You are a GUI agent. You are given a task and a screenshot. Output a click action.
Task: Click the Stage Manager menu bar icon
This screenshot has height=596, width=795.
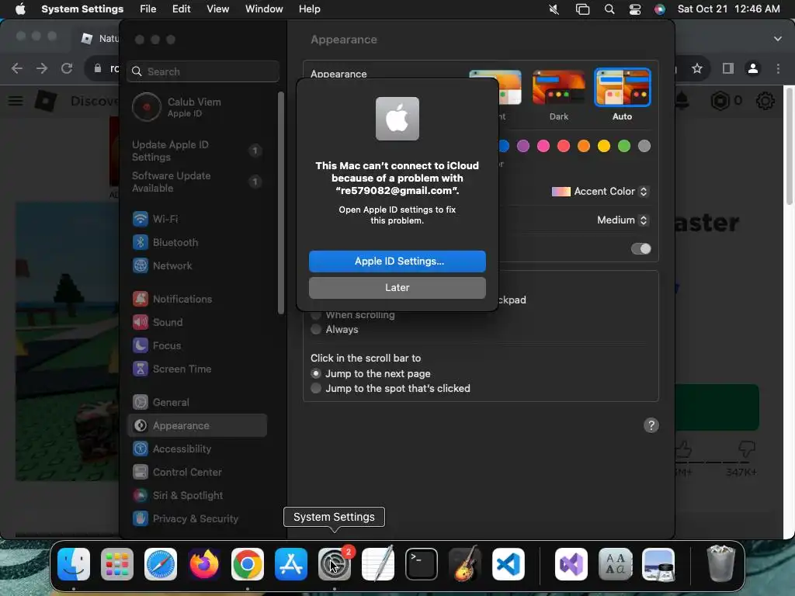point(582,9)
